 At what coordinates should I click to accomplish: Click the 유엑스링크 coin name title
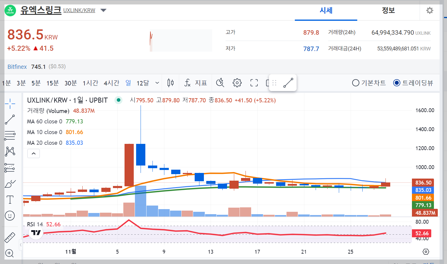(x=41, y=10)
